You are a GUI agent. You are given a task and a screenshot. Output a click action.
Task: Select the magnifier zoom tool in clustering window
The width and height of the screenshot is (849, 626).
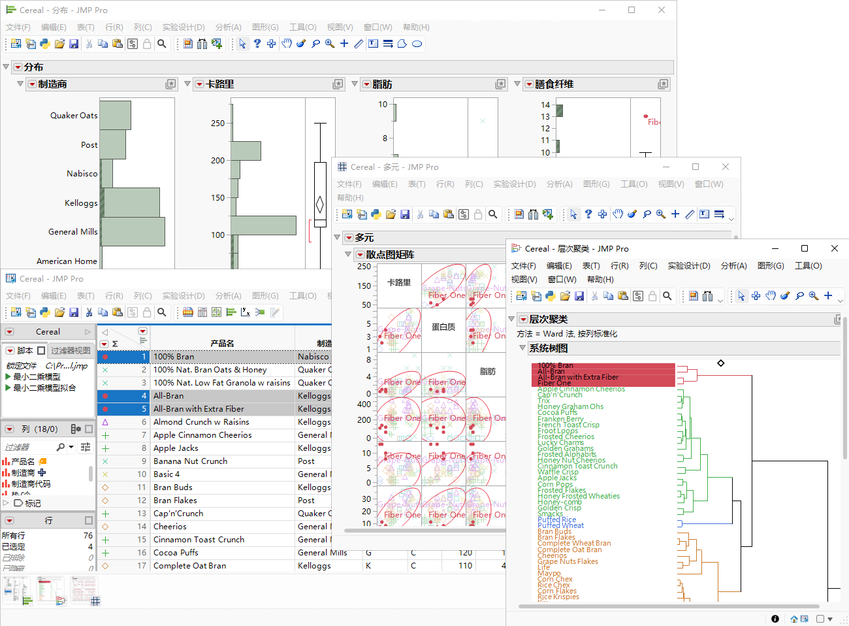[x=814, y=296]
